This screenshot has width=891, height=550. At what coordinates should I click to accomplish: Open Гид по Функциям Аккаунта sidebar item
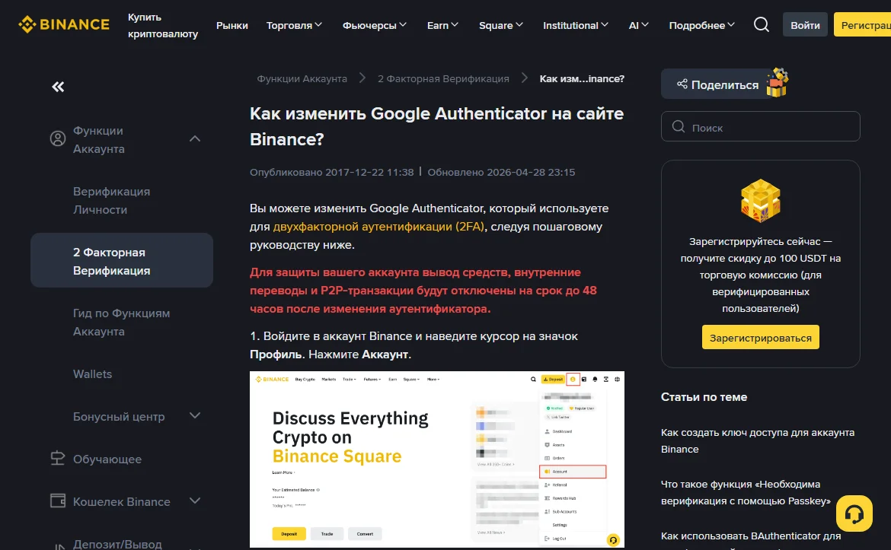(122, 322)
